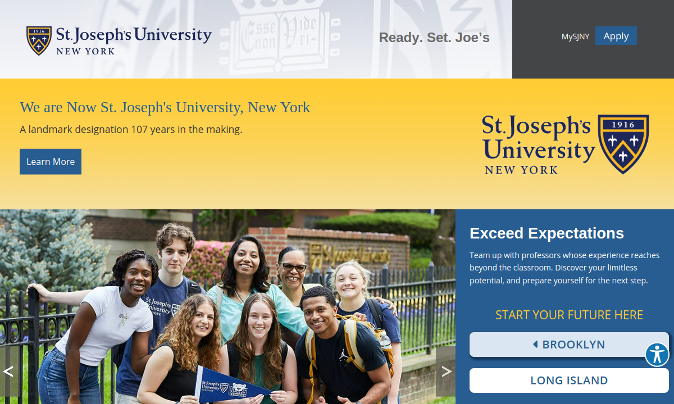The image size is (674, 404).
Task: Click the 'landmark designation 107 years' subtitle
Action: click(x=131, y=130)
